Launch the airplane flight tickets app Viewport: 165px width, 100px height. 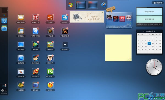pos(35,31)
